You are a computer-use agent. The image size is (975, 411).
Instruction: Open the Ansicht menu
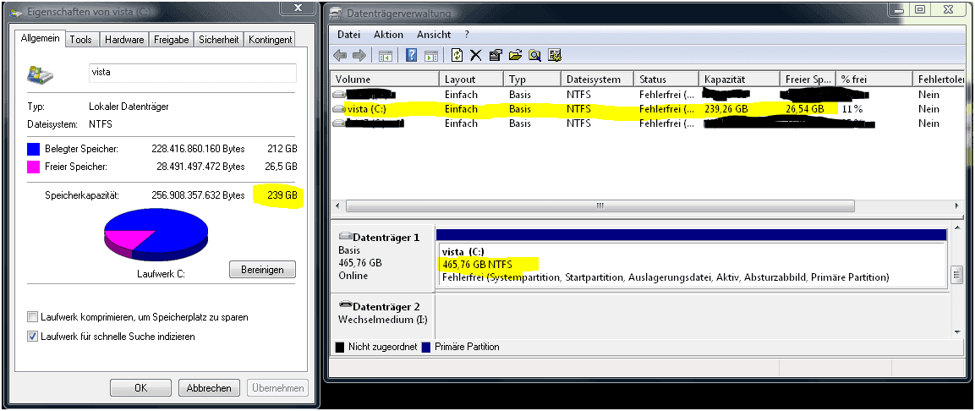(x=434, y=35)
